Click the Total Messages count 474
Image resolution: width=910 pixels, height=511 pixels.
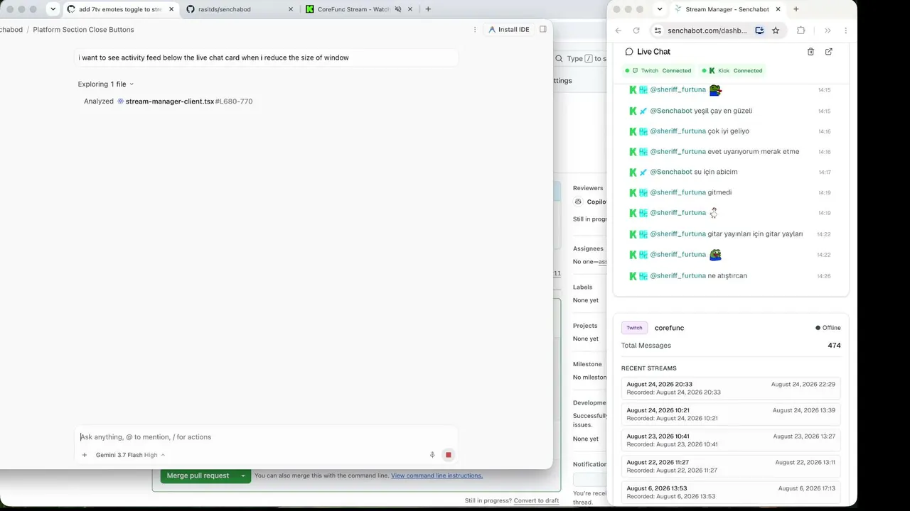pyautogui.click(x=834, y=346)
